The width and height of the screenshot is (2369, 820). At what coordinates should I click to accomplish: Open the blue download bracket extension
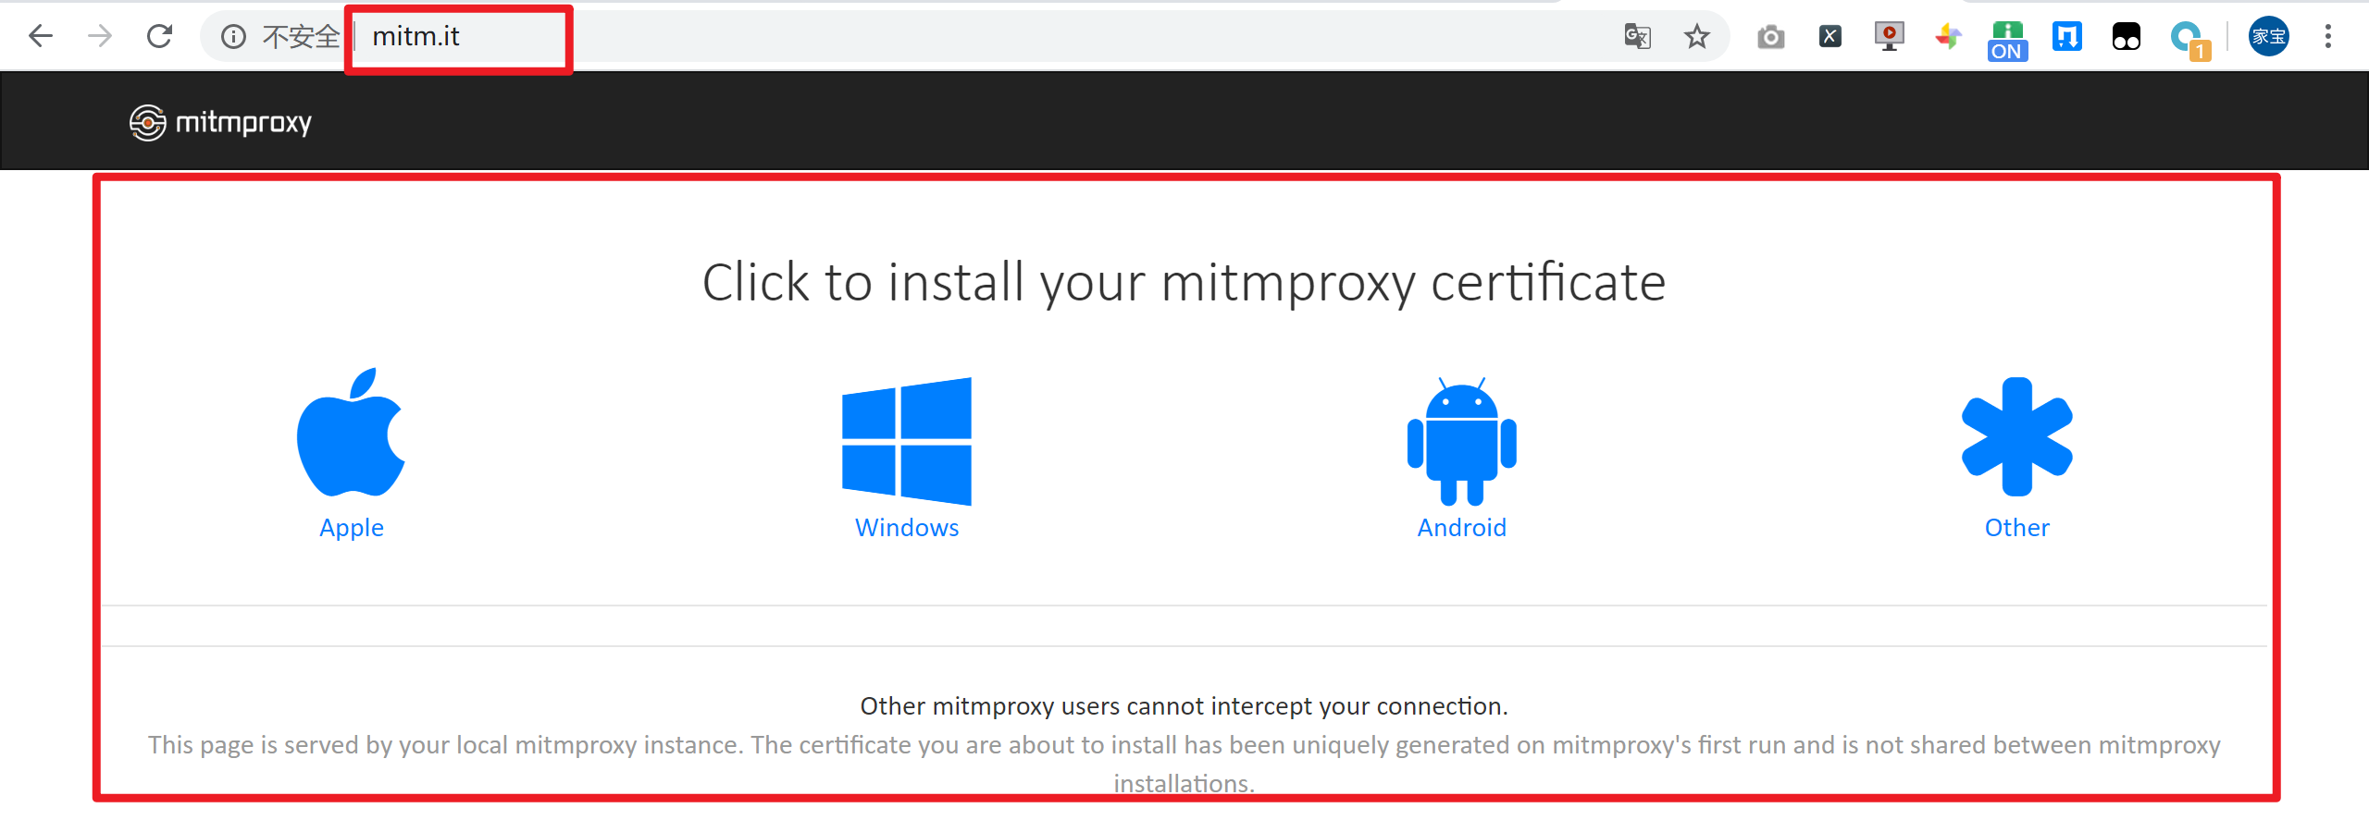[x=2067, y=36]
